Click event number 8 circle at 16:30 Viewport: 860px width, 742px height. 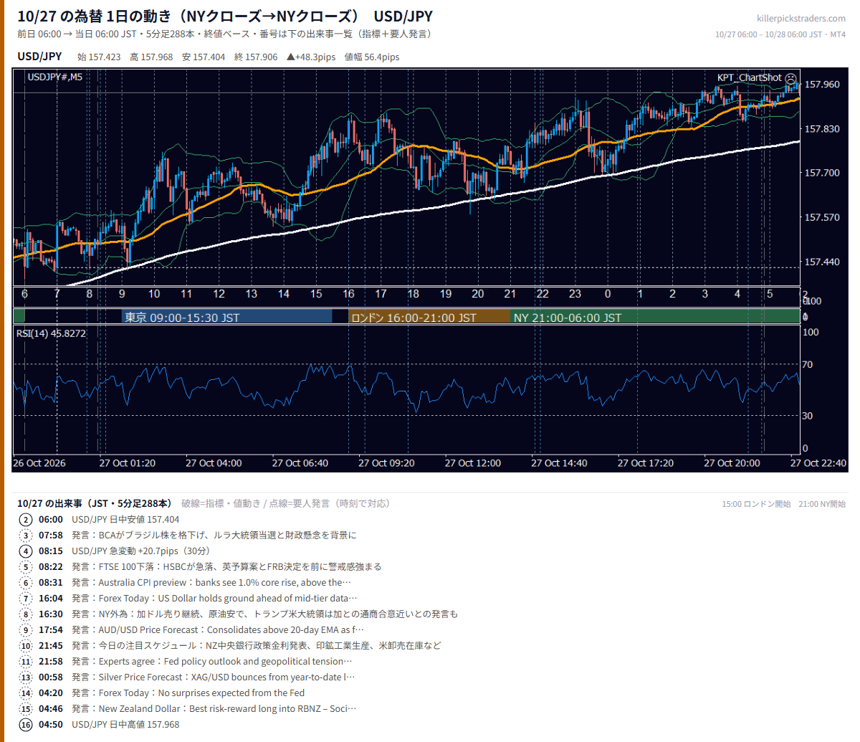click(26, 614)
